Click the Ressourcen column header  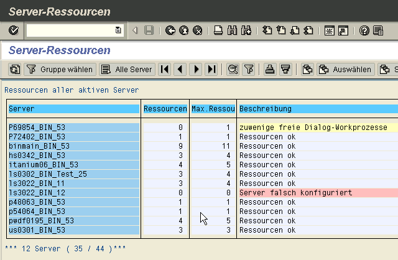pyautogui.click(x=165, y=109)
